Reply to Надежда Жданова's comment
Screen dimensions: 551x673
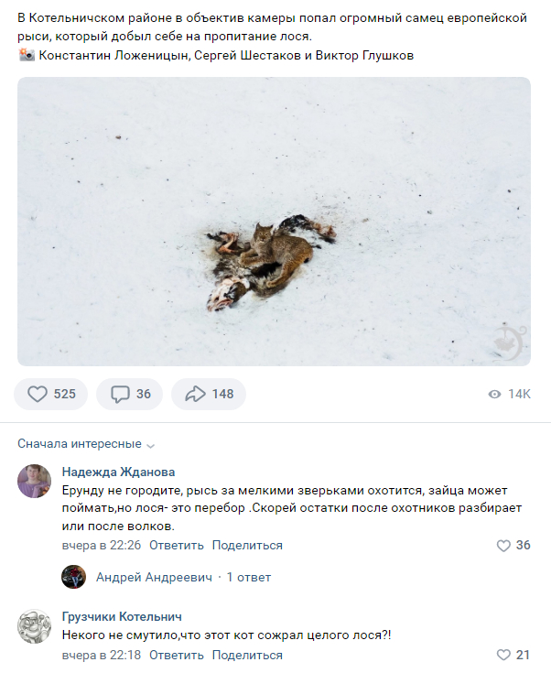point(176,545)
